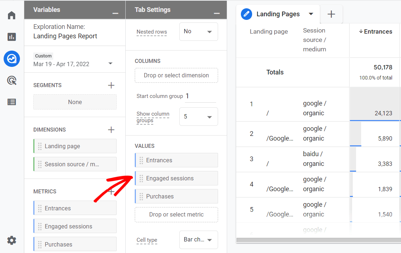Click the blue edit pencil on Landing Pages tab

(247, 14)
